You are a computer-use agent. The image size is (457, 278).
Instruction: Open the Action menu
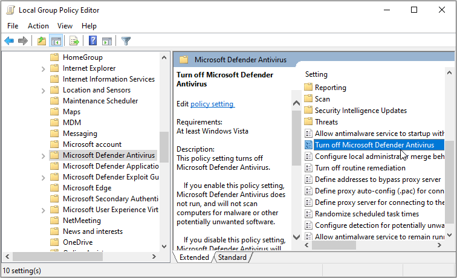click(x=38, y=26)
